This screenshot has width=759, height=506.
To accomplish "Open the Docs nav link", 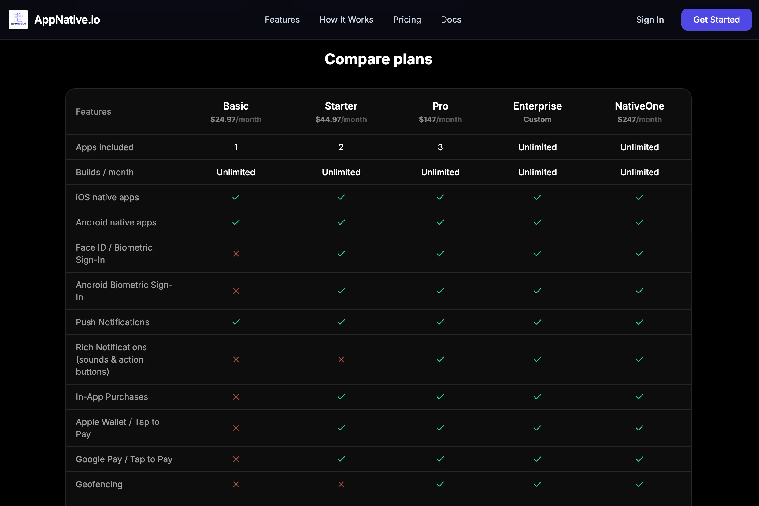I will click(451, 20).
